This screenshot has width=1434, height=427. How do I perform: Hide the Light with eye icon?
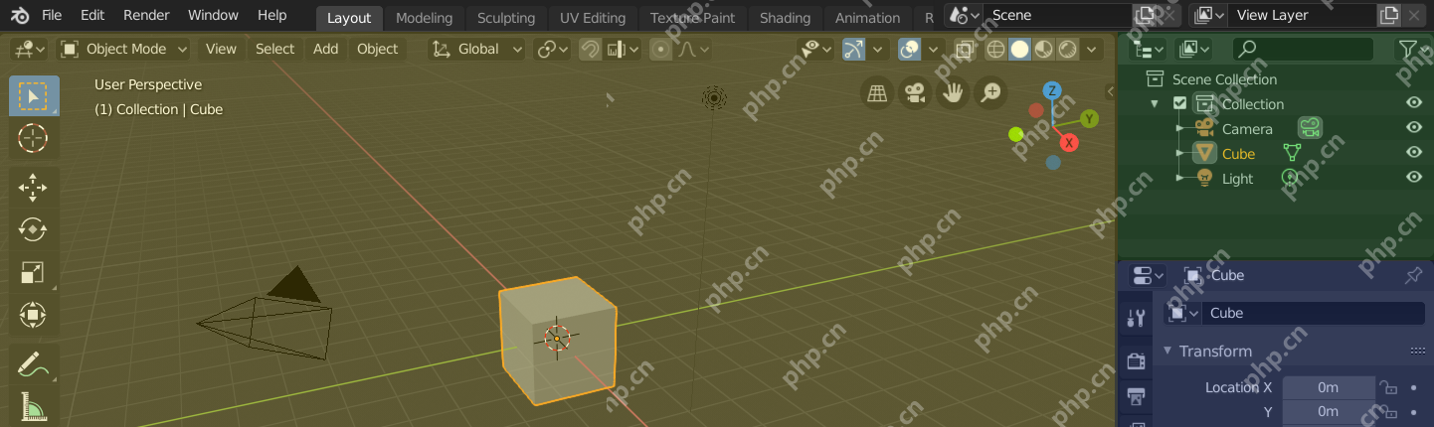click(1413, 177)
